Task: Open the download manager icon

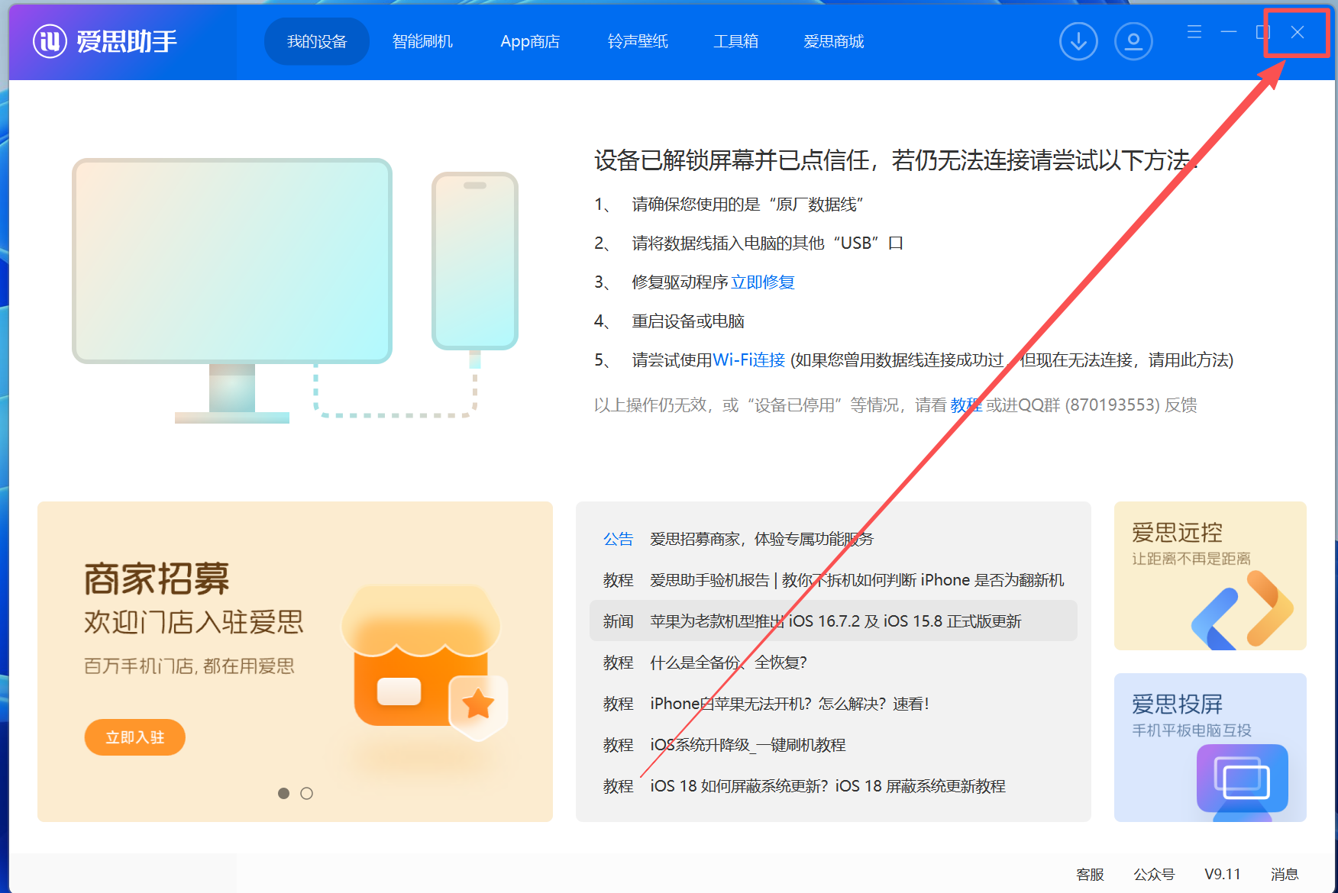Action: tap(1078, 41)
